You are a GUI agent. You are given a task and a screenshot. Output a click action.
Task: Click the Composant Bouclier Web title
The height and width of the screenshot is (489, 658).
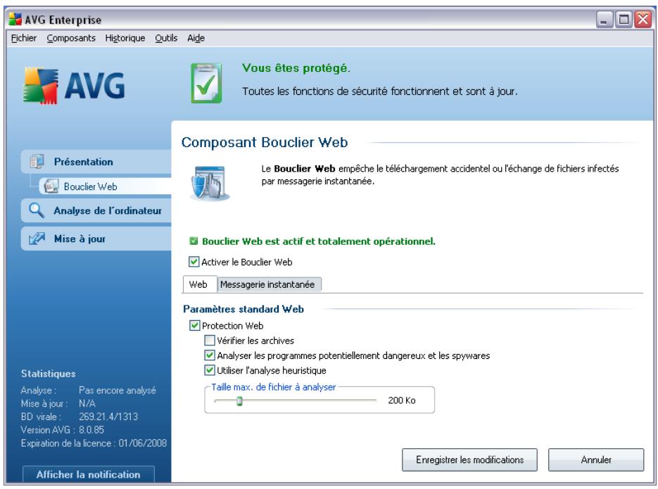pos(265,142)
